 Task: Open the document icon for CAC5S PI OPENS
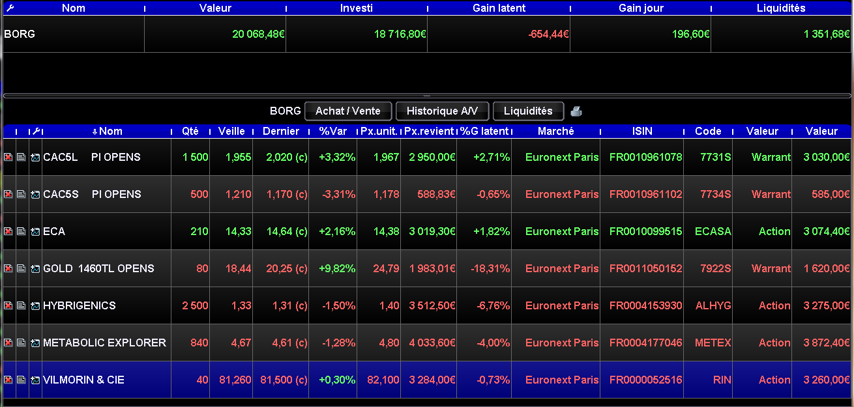click(22, 194)
